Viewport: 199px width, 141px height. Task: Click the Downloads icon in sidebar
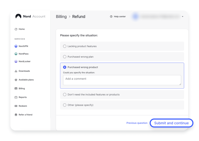[16, 71]
